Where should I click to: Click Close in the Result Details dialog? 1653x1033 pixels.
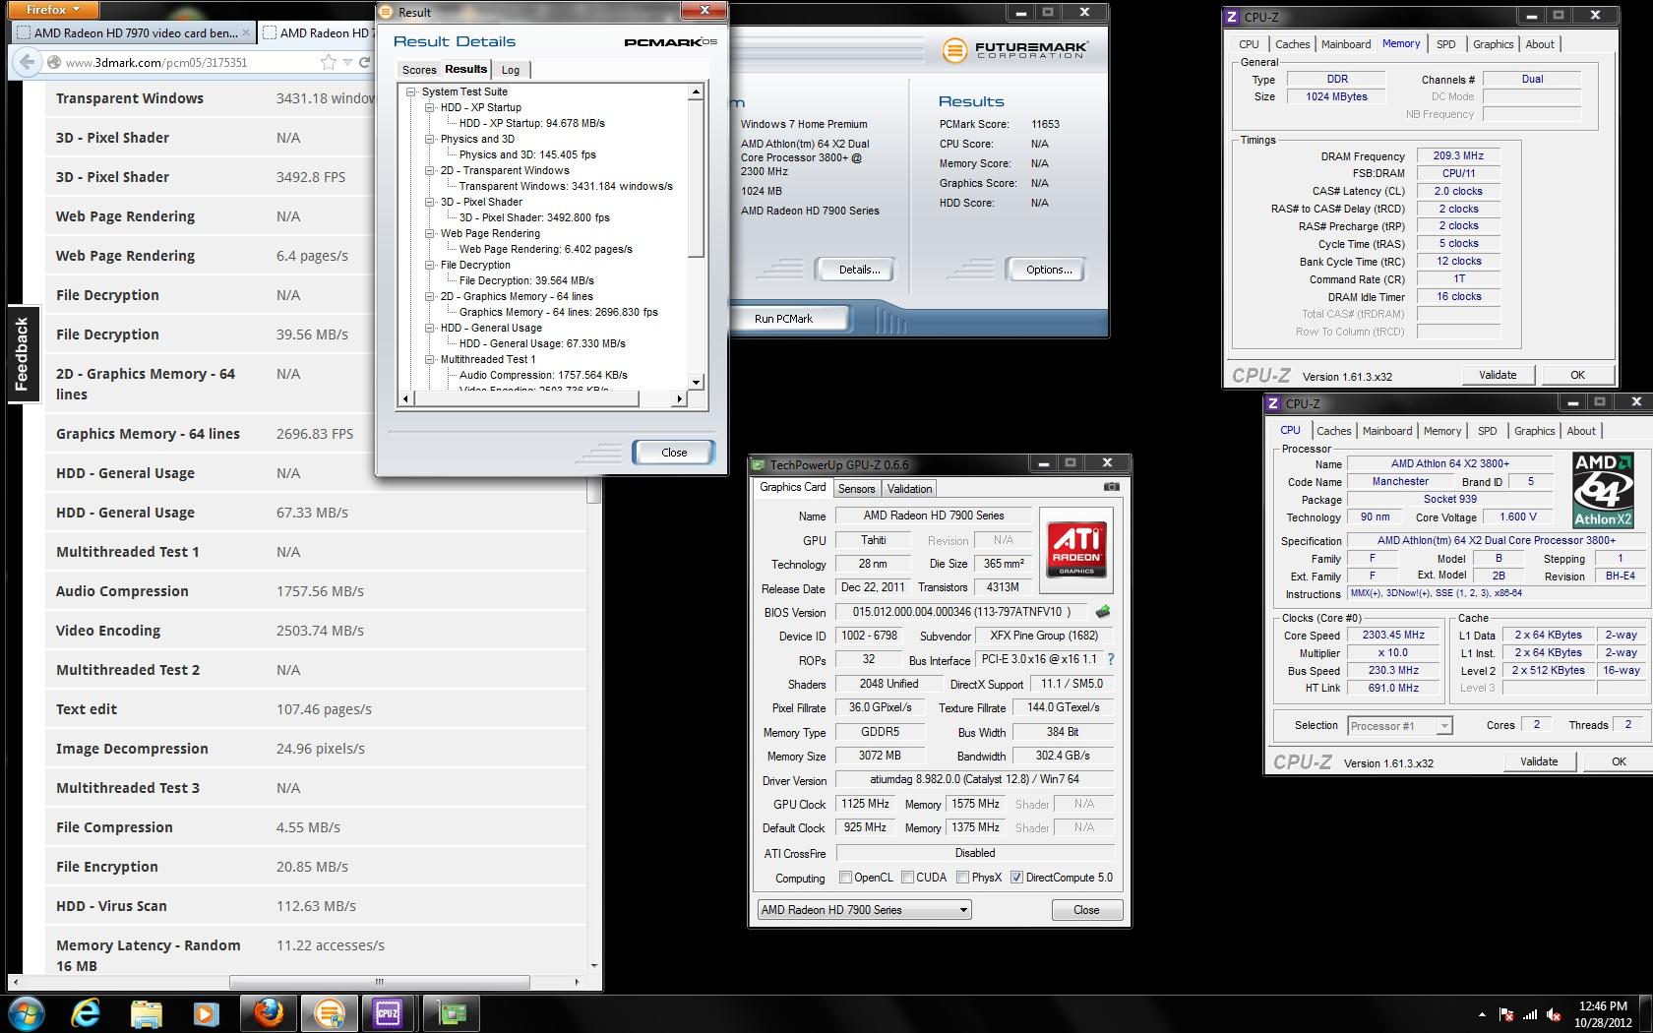(x=674, y=453)
